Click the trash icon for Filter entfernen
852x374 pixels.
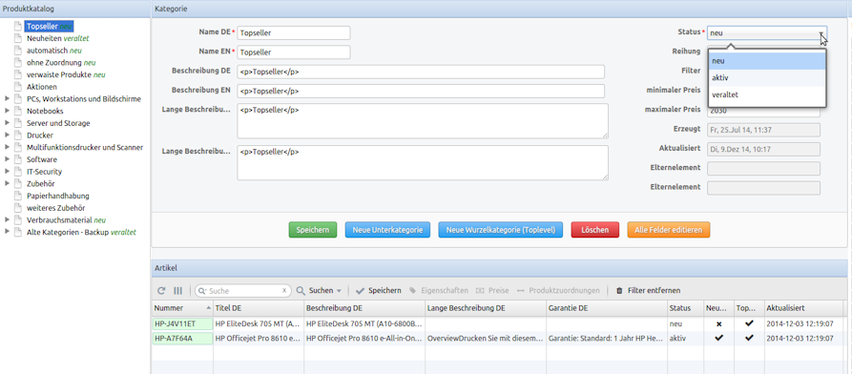click(619, 291)
